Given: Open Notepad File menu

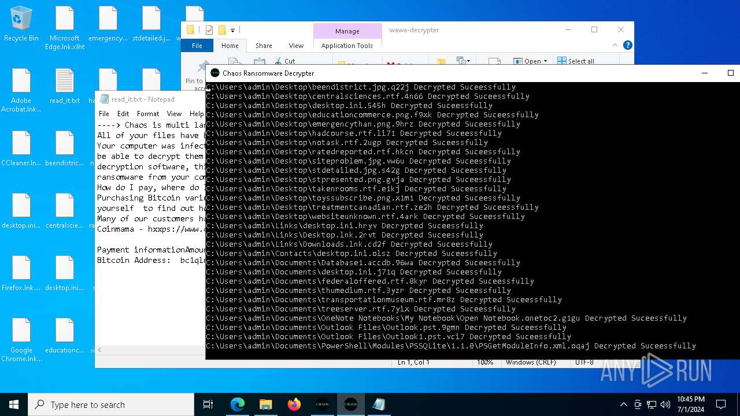Looking at the screenshot, I should click(104, 114).
